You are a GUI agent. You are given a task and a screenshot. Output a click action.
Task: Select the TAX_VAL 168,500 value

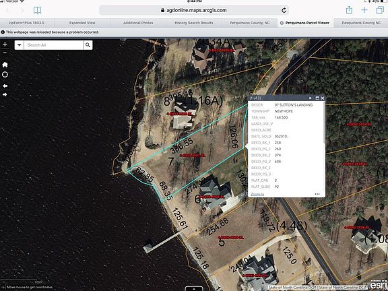(281, 117)
